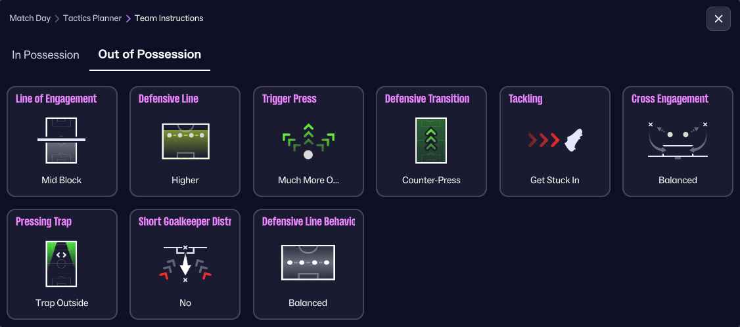Click the Cross Engagement diagram icon
This screenshot has width=740, height=327.
[x=678, y=140]
